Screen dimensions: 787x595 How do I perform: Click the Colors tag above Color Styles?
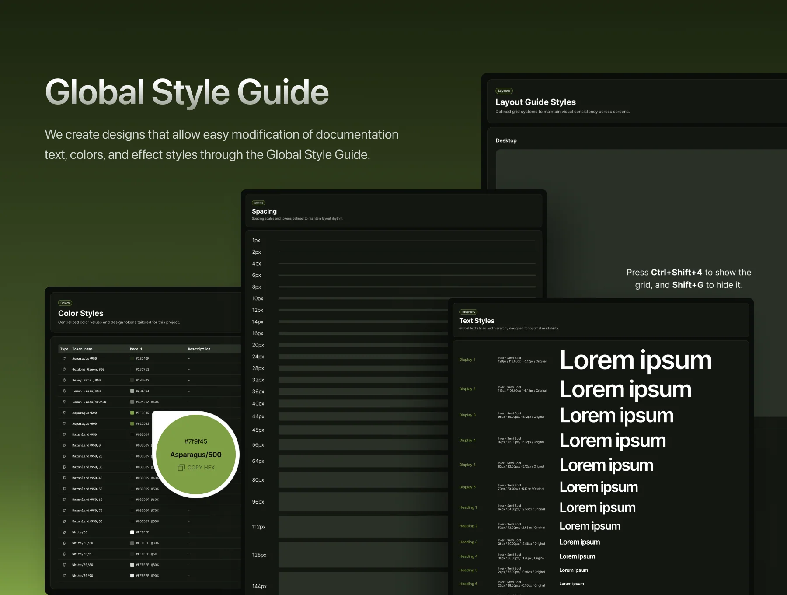[65, 303]
